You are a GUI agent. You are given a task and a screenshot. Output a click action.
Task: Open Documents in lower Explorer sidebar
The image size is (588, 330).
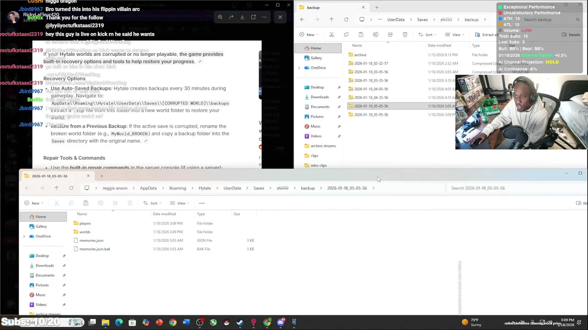click(x=45, y=275)
